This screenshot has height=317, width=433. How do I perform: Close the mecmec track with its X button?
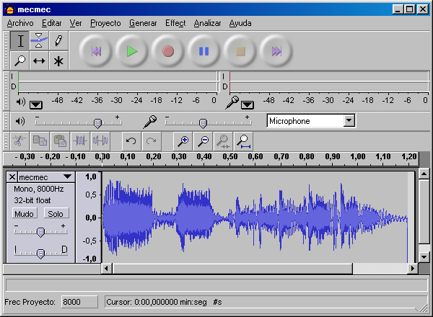[12, 177]
